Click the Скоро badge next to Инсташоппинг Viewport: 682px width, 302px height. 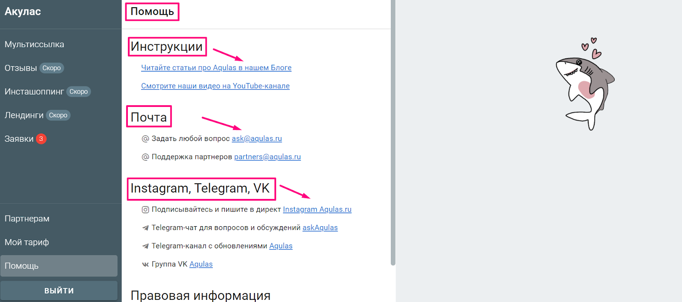point(79,92)
